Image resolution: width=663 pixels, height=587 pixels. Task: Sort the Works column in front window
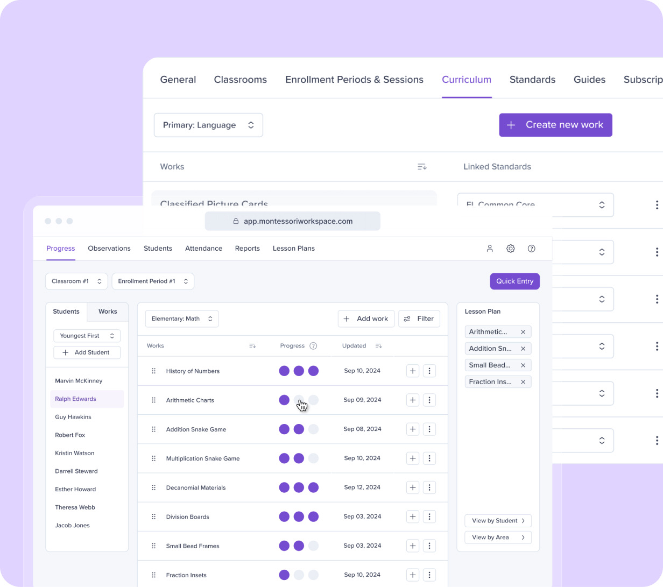tap(252, 346)
